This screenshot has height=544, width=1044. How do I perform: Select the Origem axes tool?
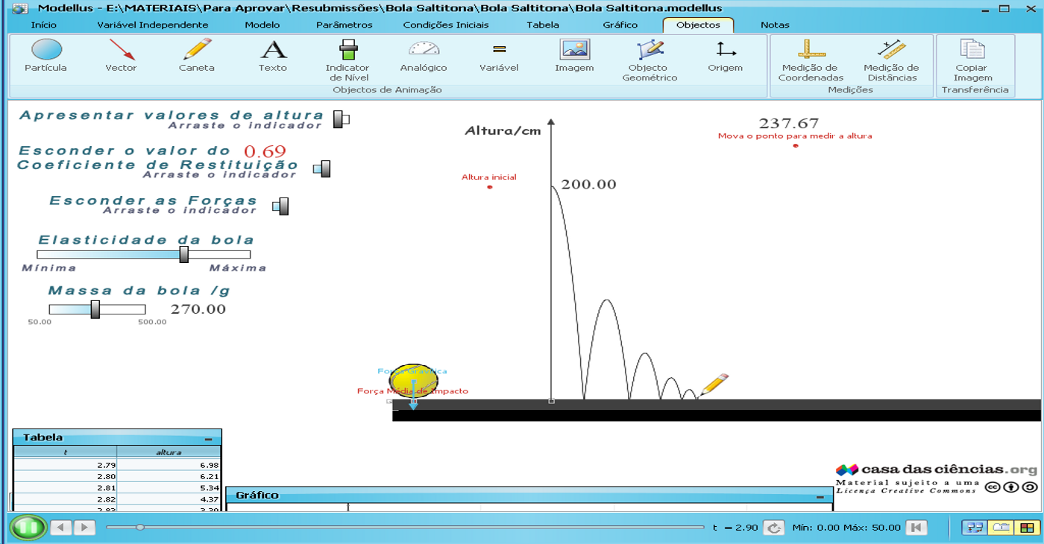pyautogui.click(x=725, y=57)
